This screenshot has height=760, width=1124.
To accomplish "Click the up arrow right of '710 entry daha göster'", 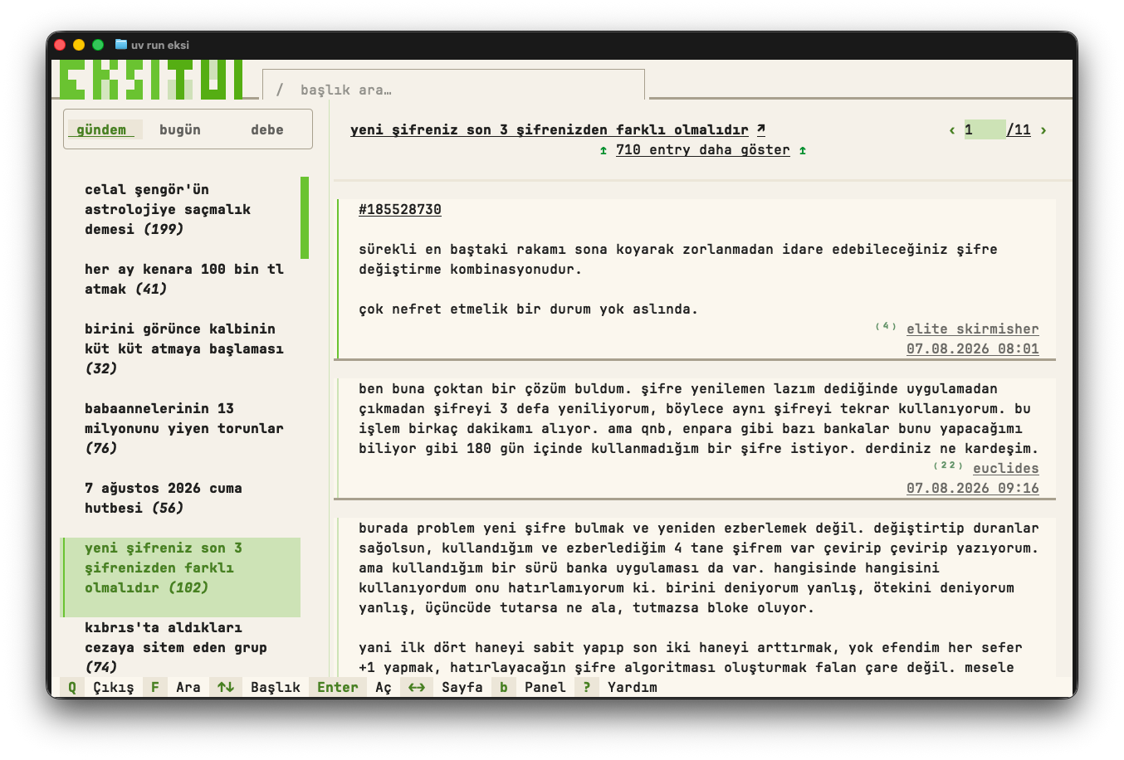I will (x=803, y=150).
